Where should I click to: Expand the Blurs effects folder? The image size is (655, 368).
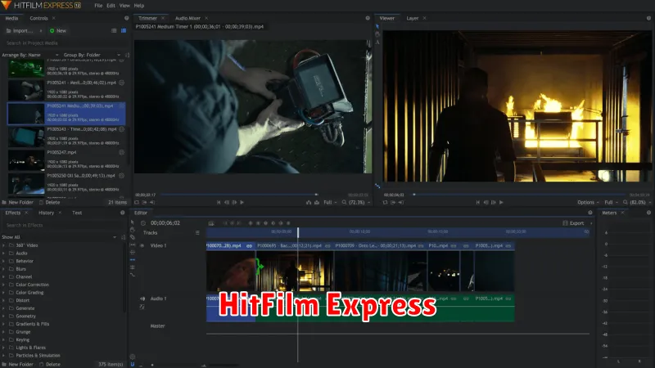(4, 269)
